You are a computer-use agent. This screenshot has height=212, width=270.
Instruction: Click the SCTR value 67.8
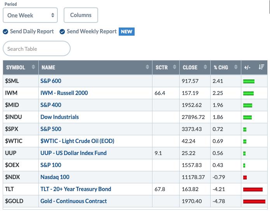point(160,189)
